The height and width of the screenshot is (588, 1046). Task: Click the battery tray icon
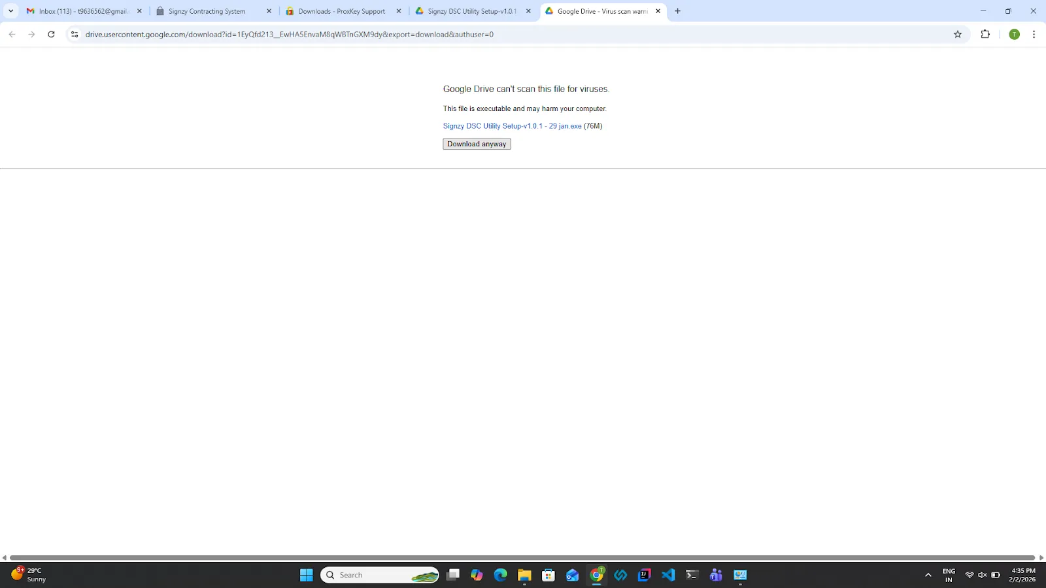click(996, 575)
